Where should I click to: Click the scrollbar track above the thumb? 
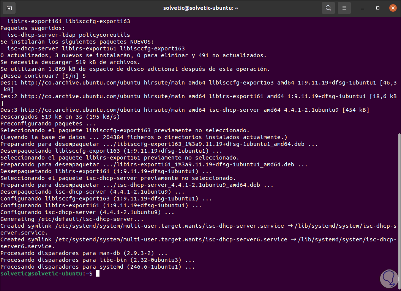(x=399, y=76)
